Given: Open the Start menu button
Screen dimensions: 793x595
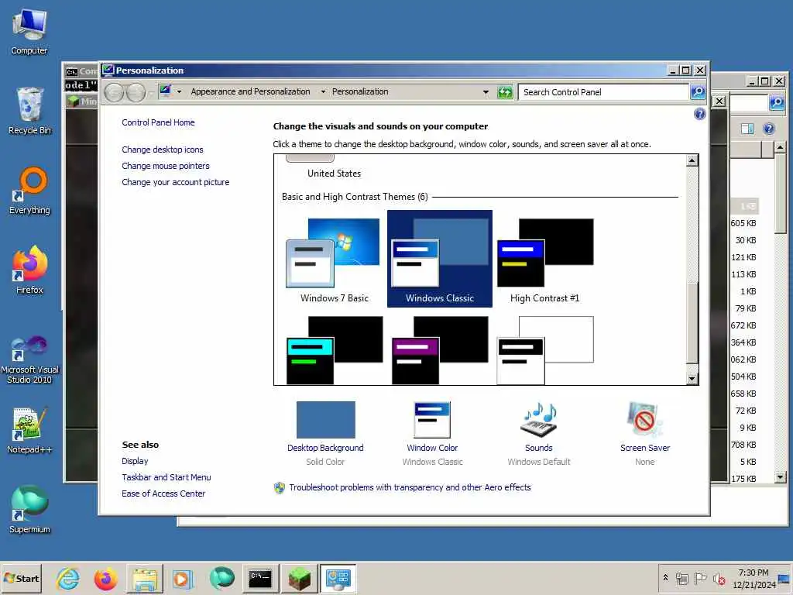Looking at the screenshot, I should pyautogui.click(x=21, y=578).
